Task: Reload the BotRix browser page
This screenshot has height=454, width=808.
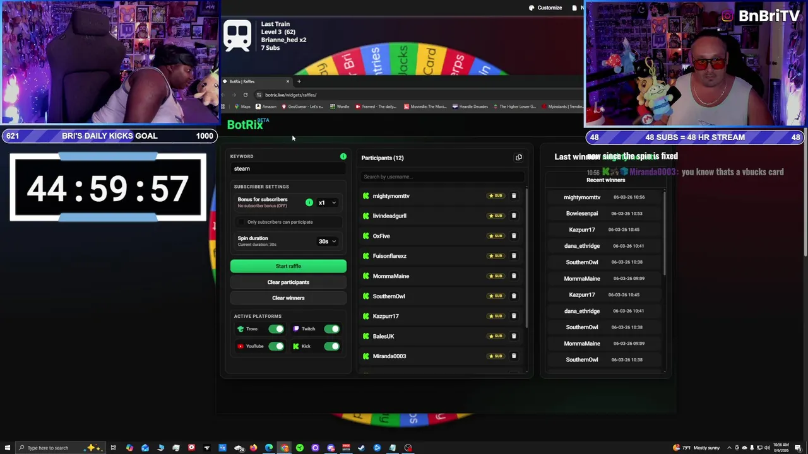Action: (246, 95)
